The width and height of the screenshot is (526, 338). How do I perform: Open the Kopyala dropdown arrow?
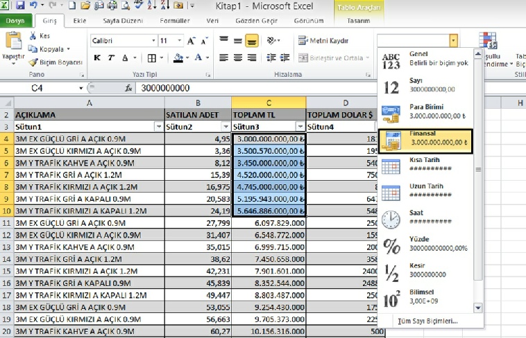pyautogui.click(x=69, y=49)
